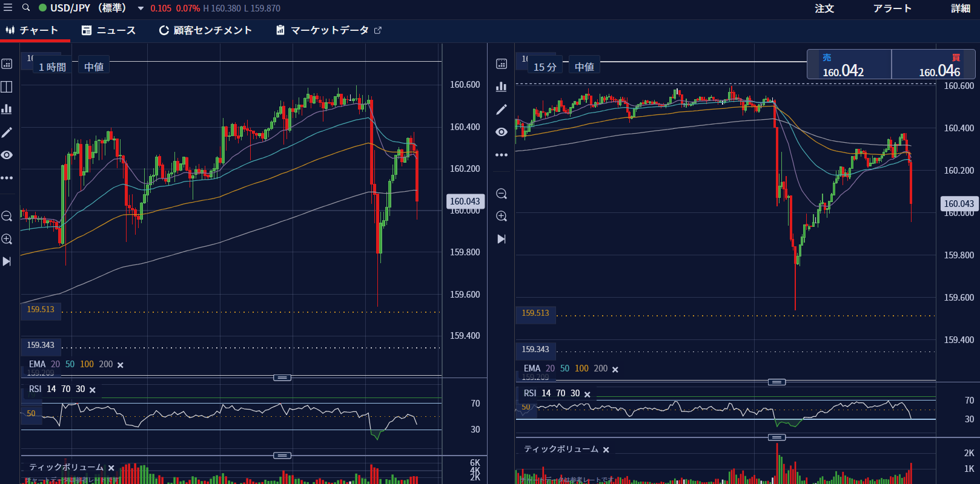Click the green status dot beside USD/JPY
The height and width of the screenshot is (484, 980).
(x=42, y=8)
